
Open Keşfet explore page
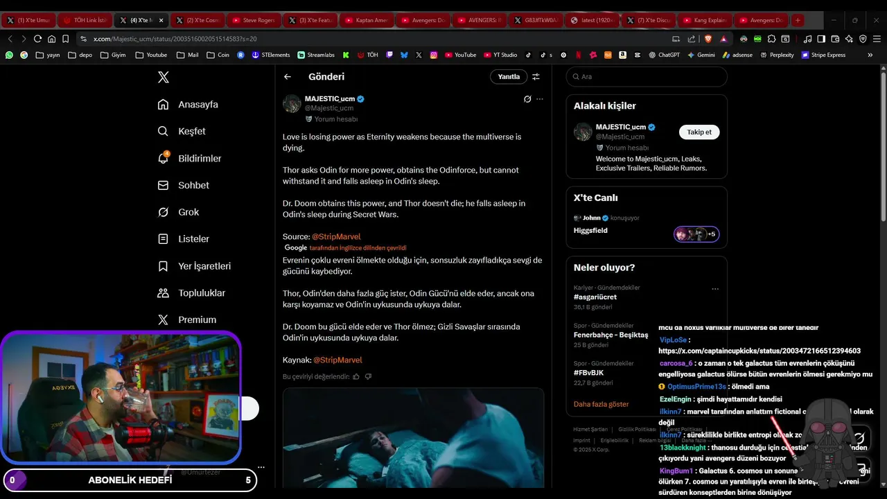point(182,131)
